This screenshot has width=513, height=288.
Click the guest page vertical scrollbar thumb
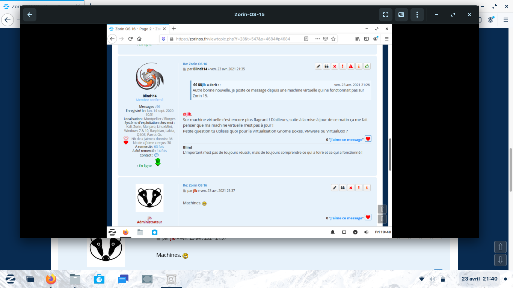[390, 154]
